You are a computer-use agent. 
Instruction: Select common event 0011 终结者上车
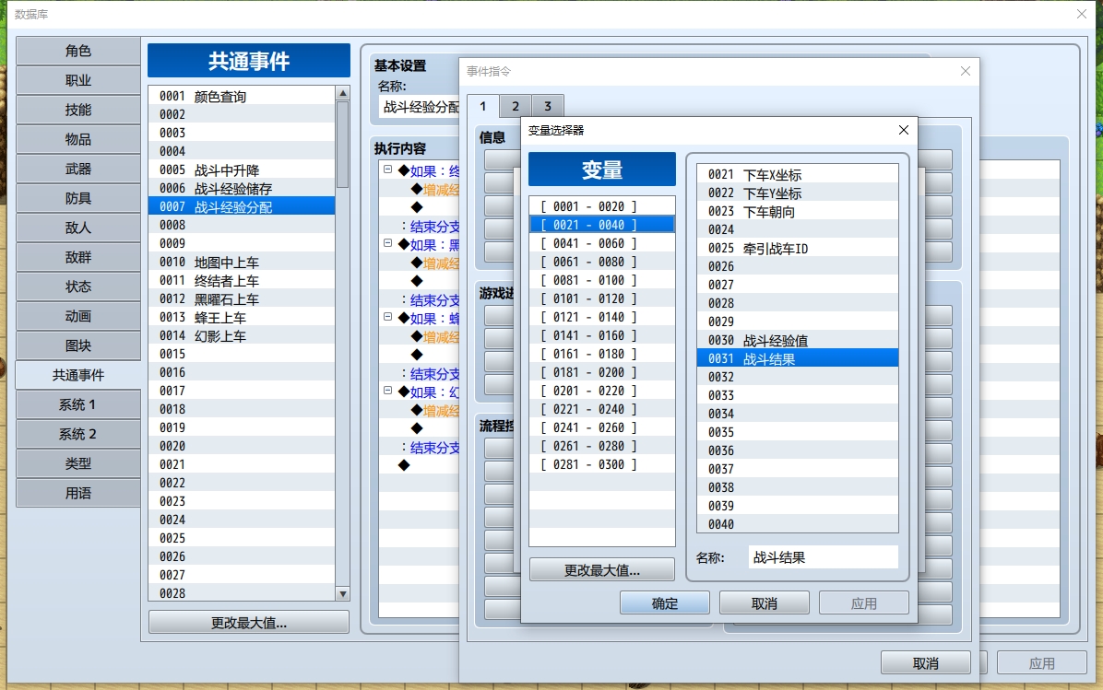pyautogui.click(x=242, y=280)
